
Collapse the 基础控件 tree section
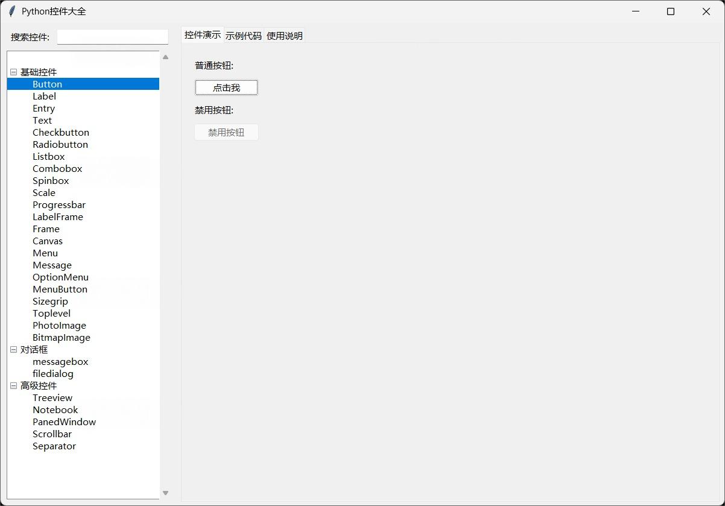click(x=13, y=72)
